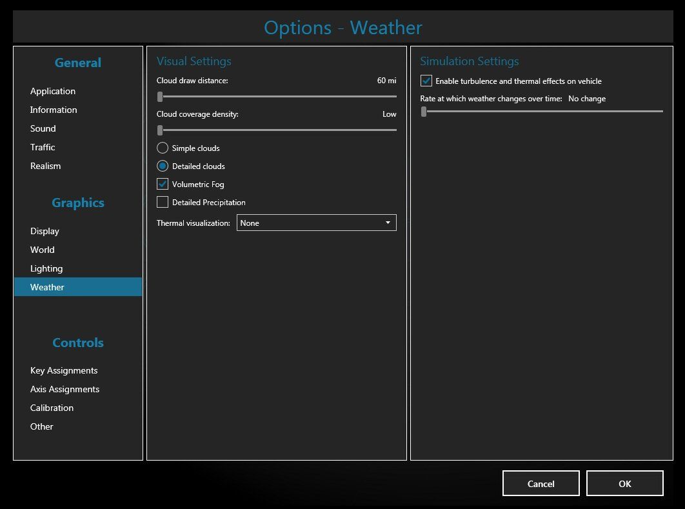The image size is (685, 509).
Task: Click the Controls section heading
Action: (78, 343)
